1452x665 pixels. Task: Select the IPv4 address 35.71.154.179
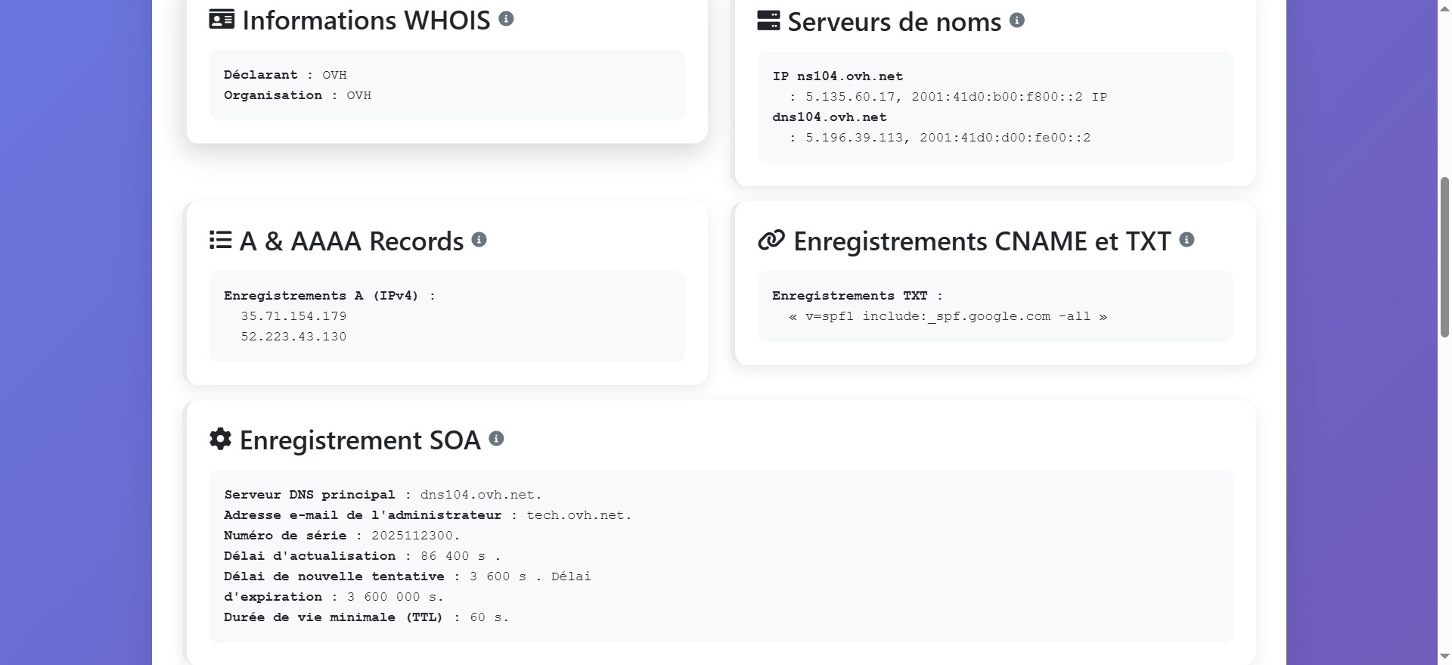click(293, 315)
